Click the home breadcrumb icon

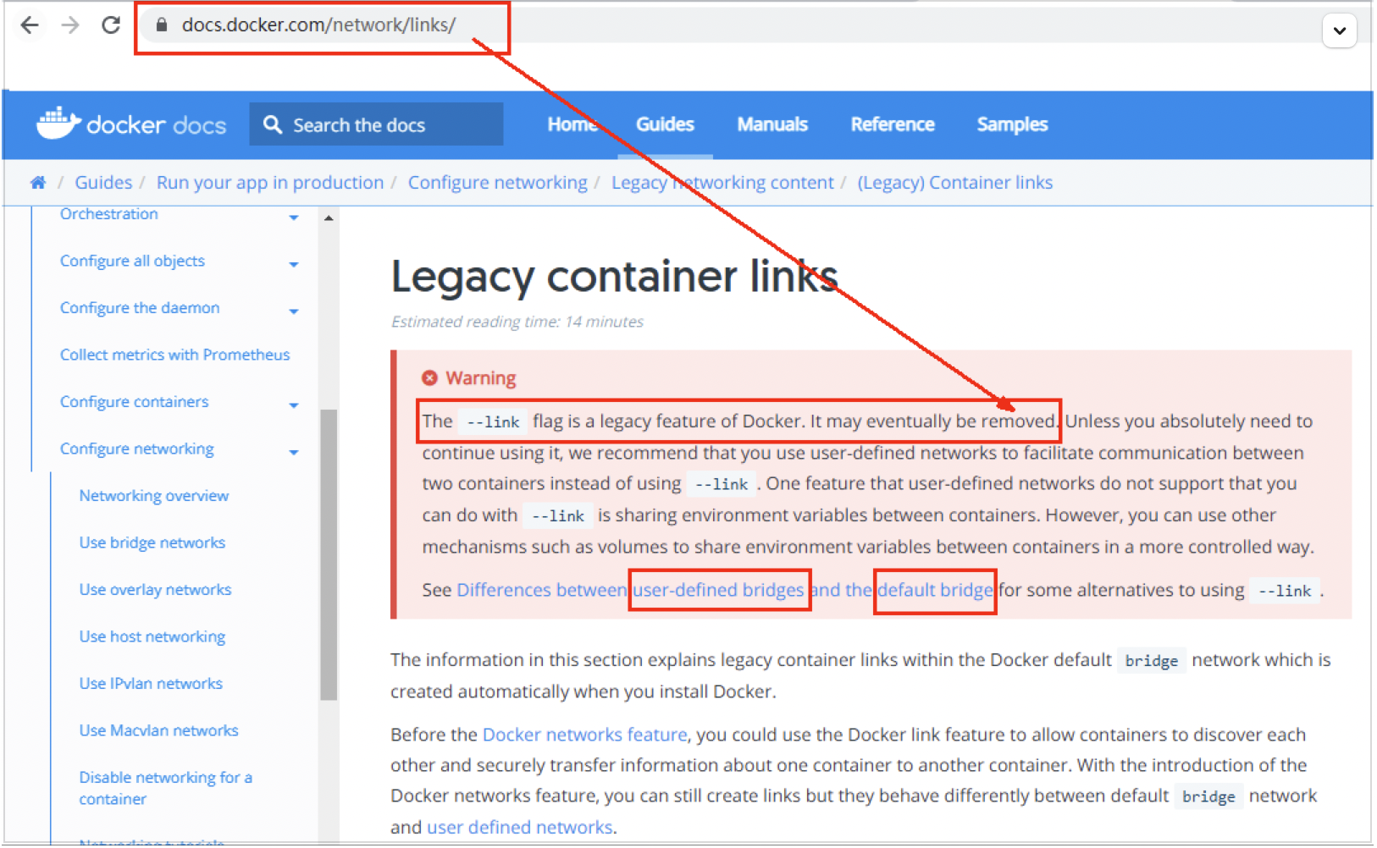(x=38, y=183)
